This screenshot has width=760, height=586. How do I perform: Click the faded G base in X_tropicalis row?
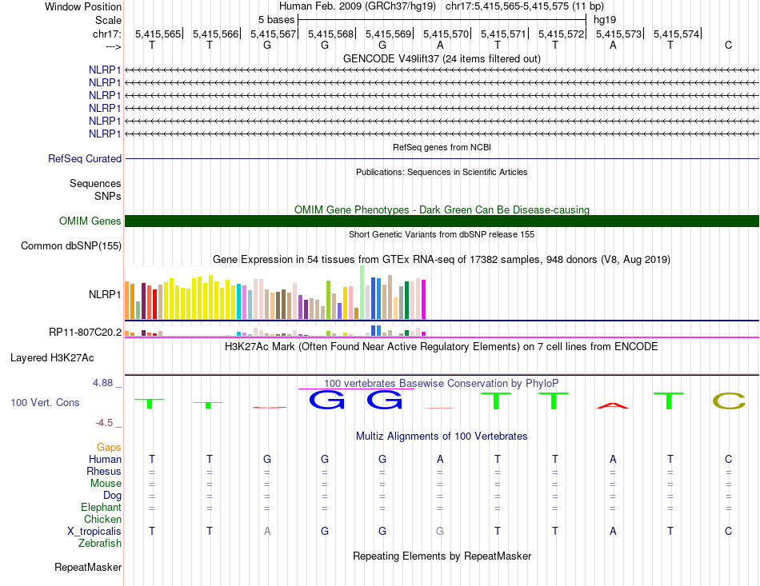click(440, 532)
